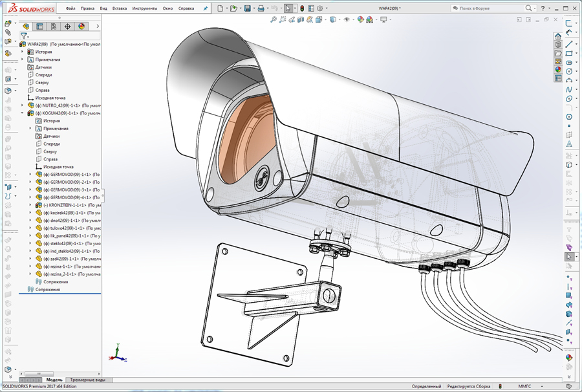Pin the menu bar with pushpin
The width and height of the screenshot is (582, 392).
click(205, 8)
